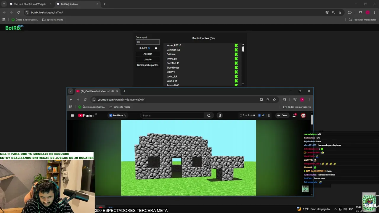Open 'Únete a Xbox Game...' bookmark in BotRix window
Image resolution: width=379 pixels, height=213 pixels.
pyautogui.click(x=25, y=20)
